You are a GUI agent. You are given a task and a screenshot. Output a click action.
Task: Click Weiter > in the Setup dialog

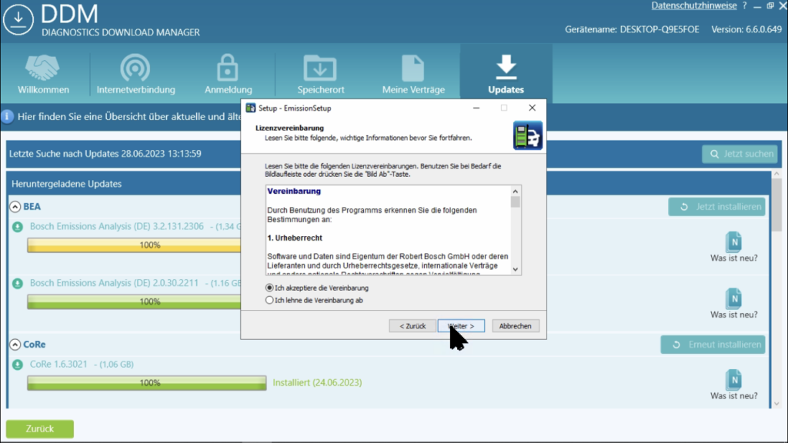pyautogui.click(x=461, y=326)
